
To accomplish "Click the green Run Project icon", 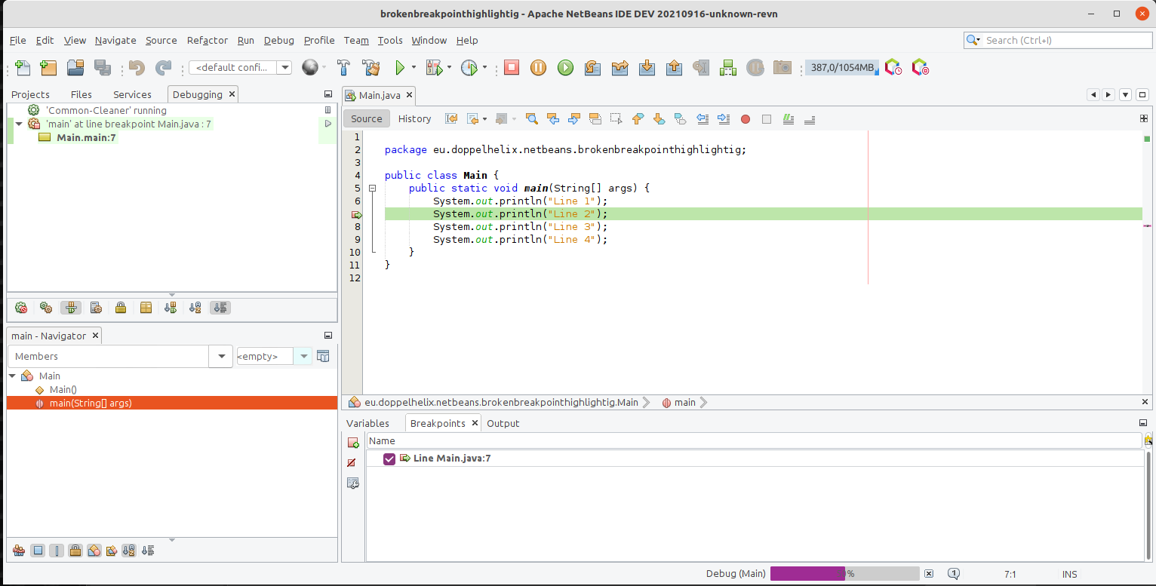I will [x=401, y=68].
